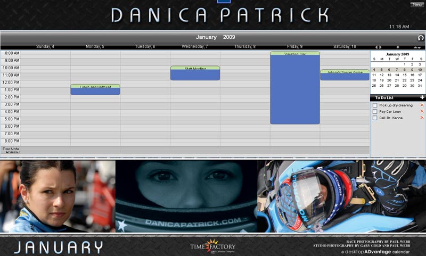Screen dimensions: 426x256
Task: Click Pay Car Loan task text
Action: click(x=390, y=112)
